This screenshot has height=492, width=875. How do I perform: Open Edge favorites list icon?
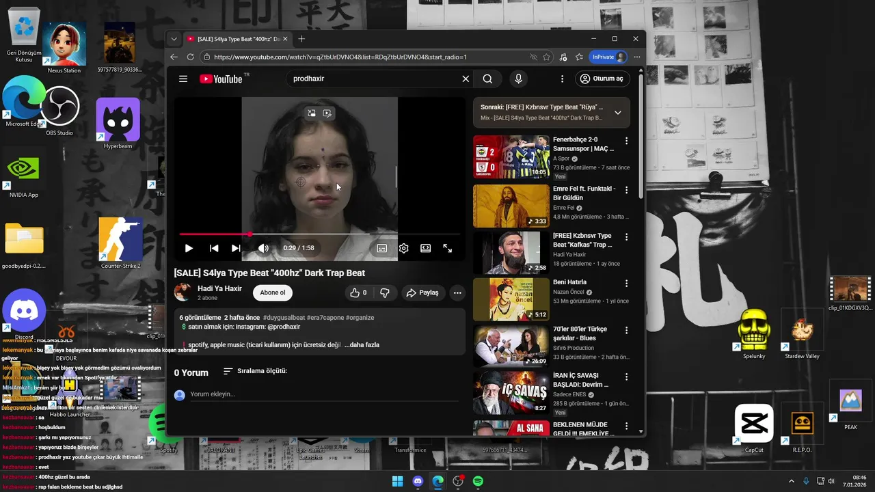coord(579,57)
